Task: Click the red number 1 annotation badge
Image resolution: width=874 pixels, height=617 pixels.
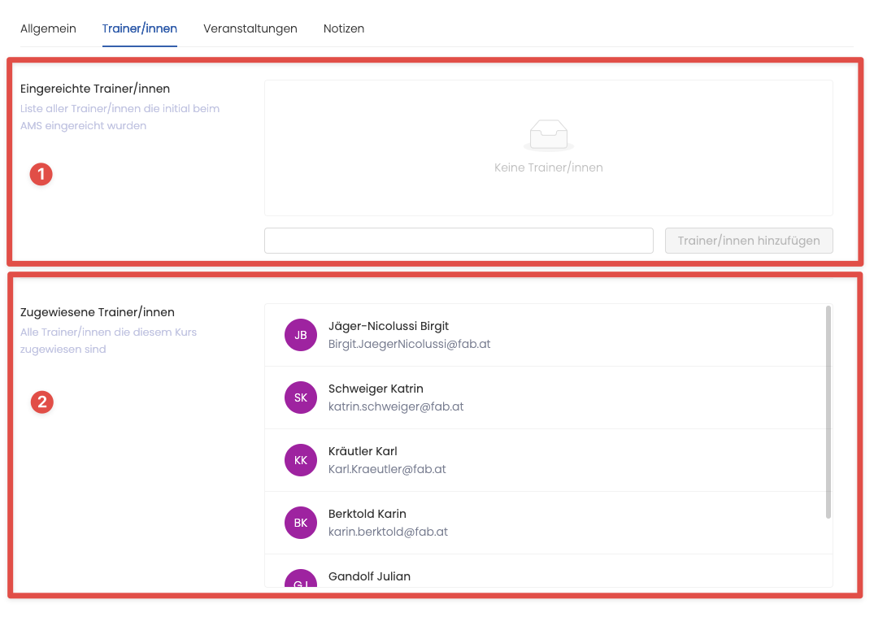Action: pyautogui.click(x=41, y=174)
